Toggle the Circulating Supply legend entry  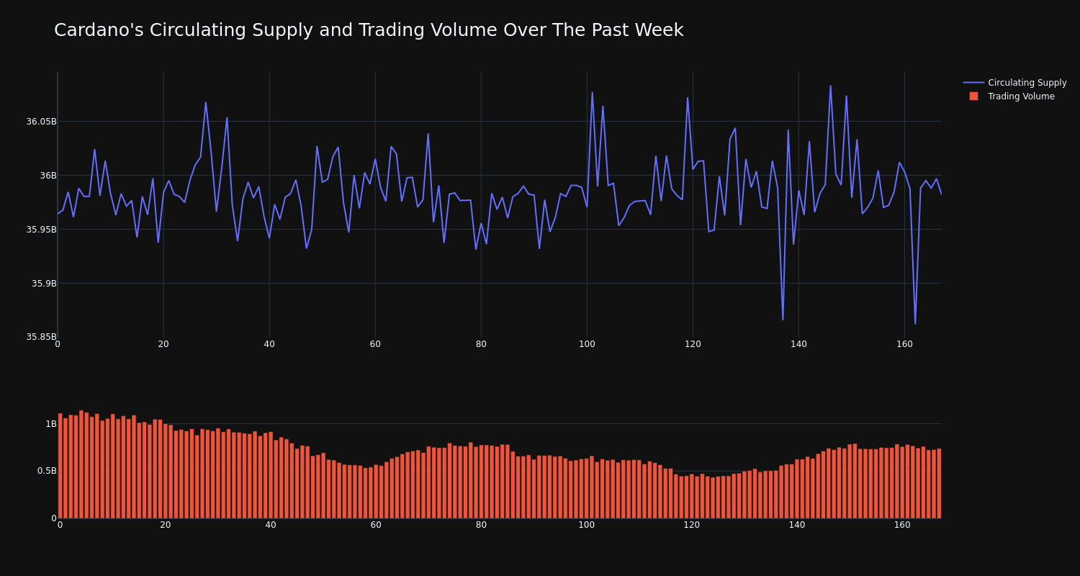(x=1014, y=83)
